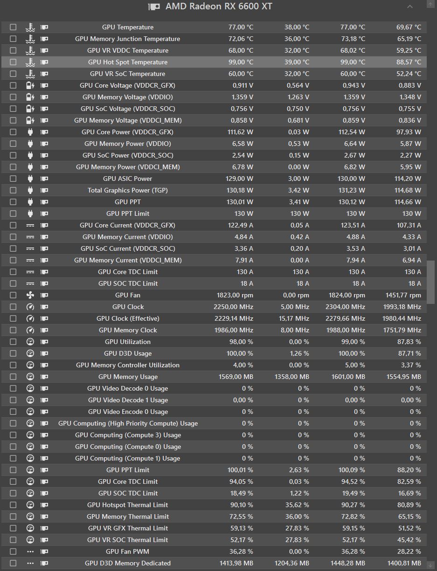Click thermometer icon of GPU Temperature row
The height and width of the screenshot is (571, 437).
point(30,27)
